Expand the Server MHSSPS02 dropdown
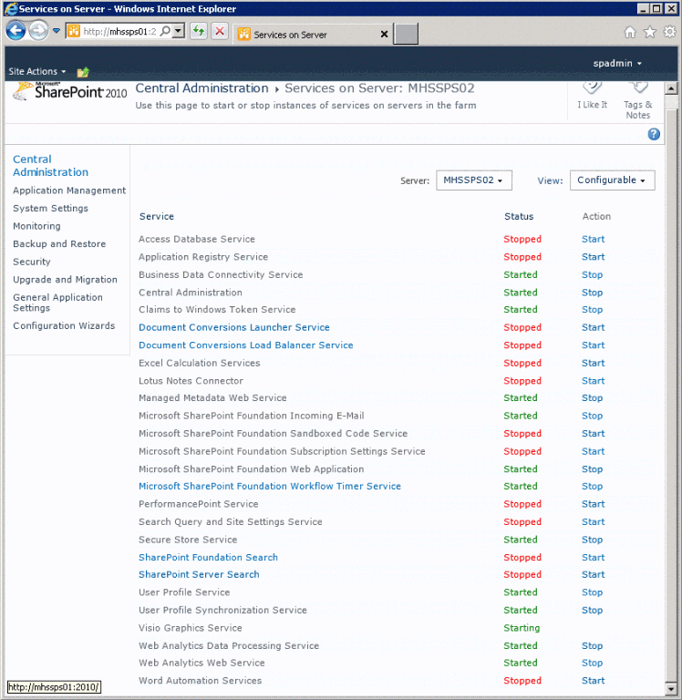682x700 pixels. pyautogui.click(x=474, y=180)
